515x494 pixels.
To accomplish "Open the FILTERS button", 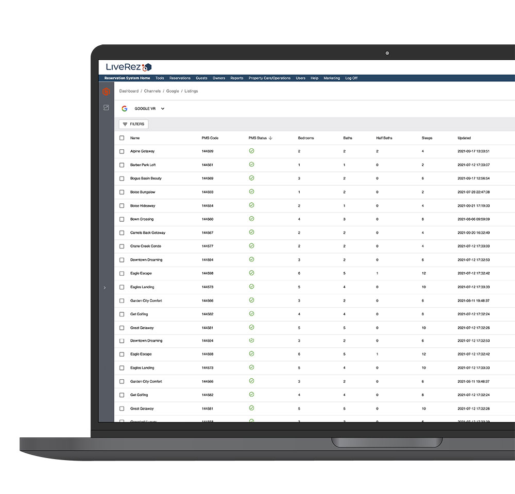I will 134,124.
